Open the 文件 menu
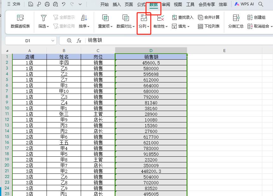273x196 pixels. (14, 4)
